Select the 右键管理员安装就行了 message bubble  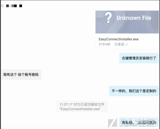[139, 58]
